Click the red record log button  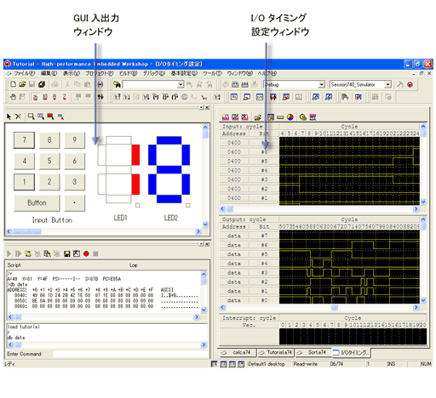(86, 253)
